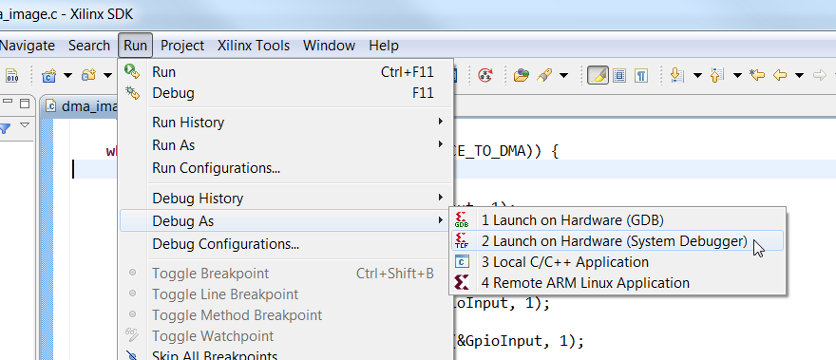Open the Xilinx Tools menu
The image size is (836, 360).
point(254,46)
